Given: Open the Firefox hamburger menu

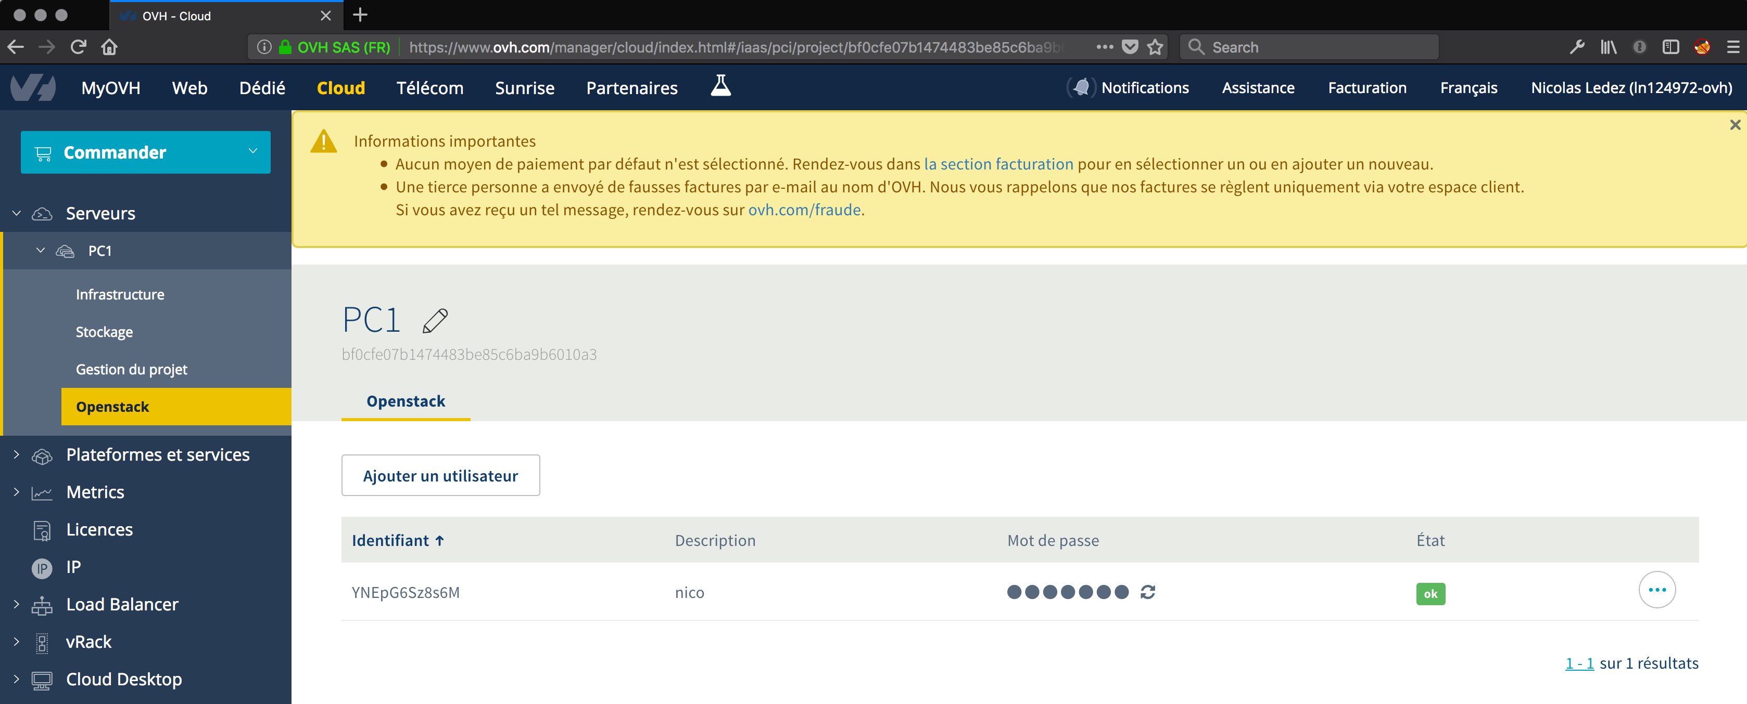Looking at the screenshot, I should point(1733,47).
